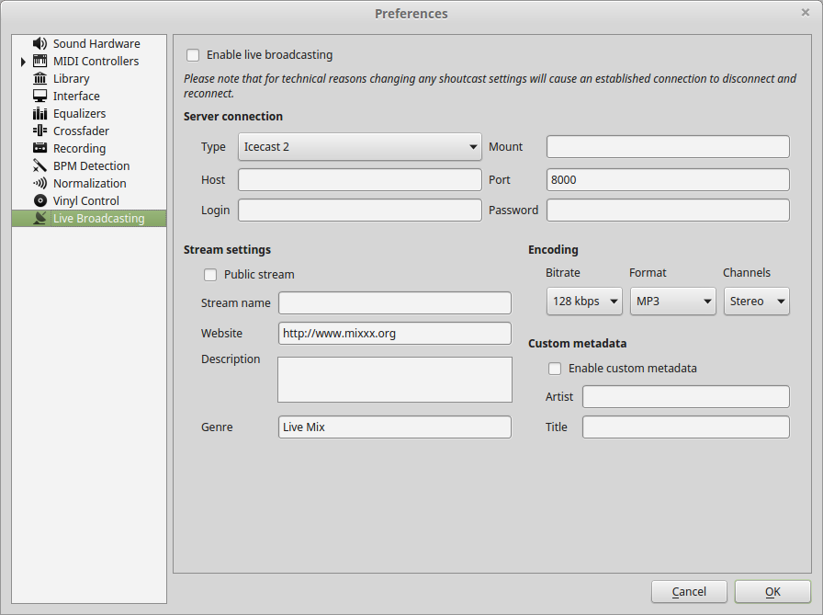This screenshot has width=823, height=615.
Task: Enable live broadcasting checkbox
Action: tap(193, 55)
